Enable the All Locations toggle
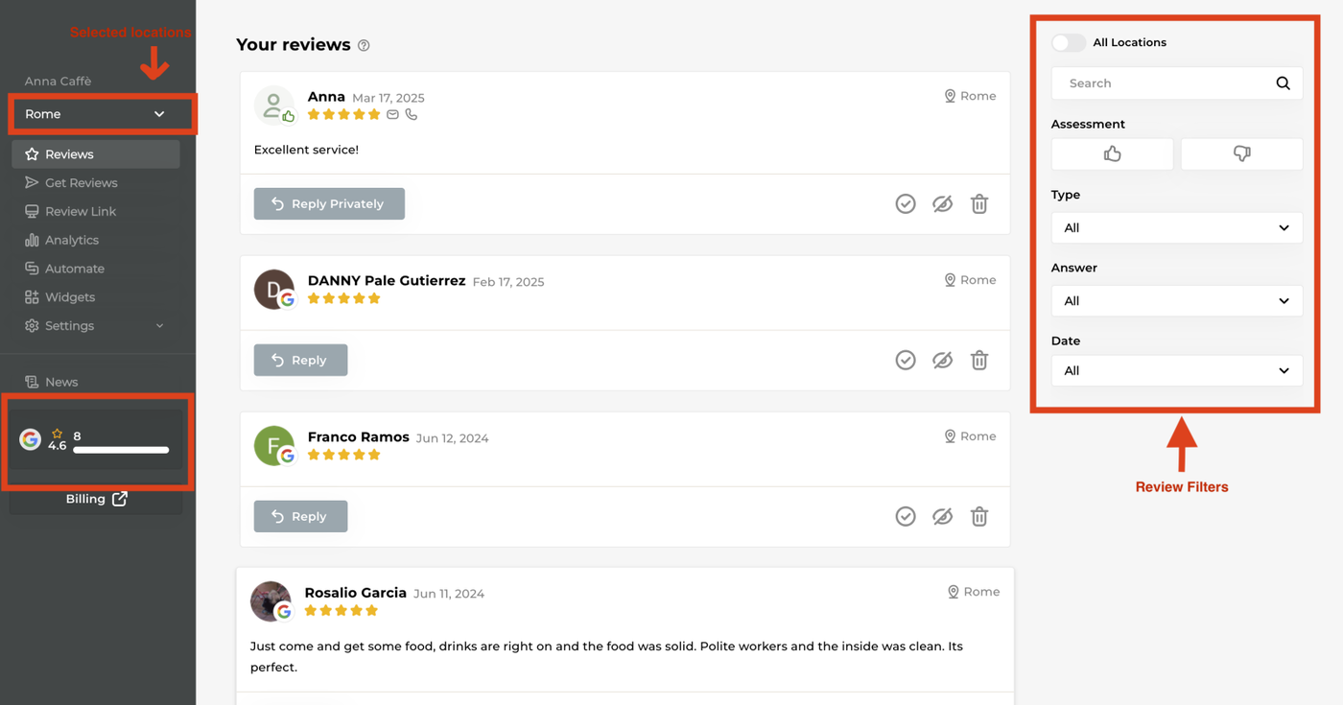1343x705 pixels. point(1068,42)
